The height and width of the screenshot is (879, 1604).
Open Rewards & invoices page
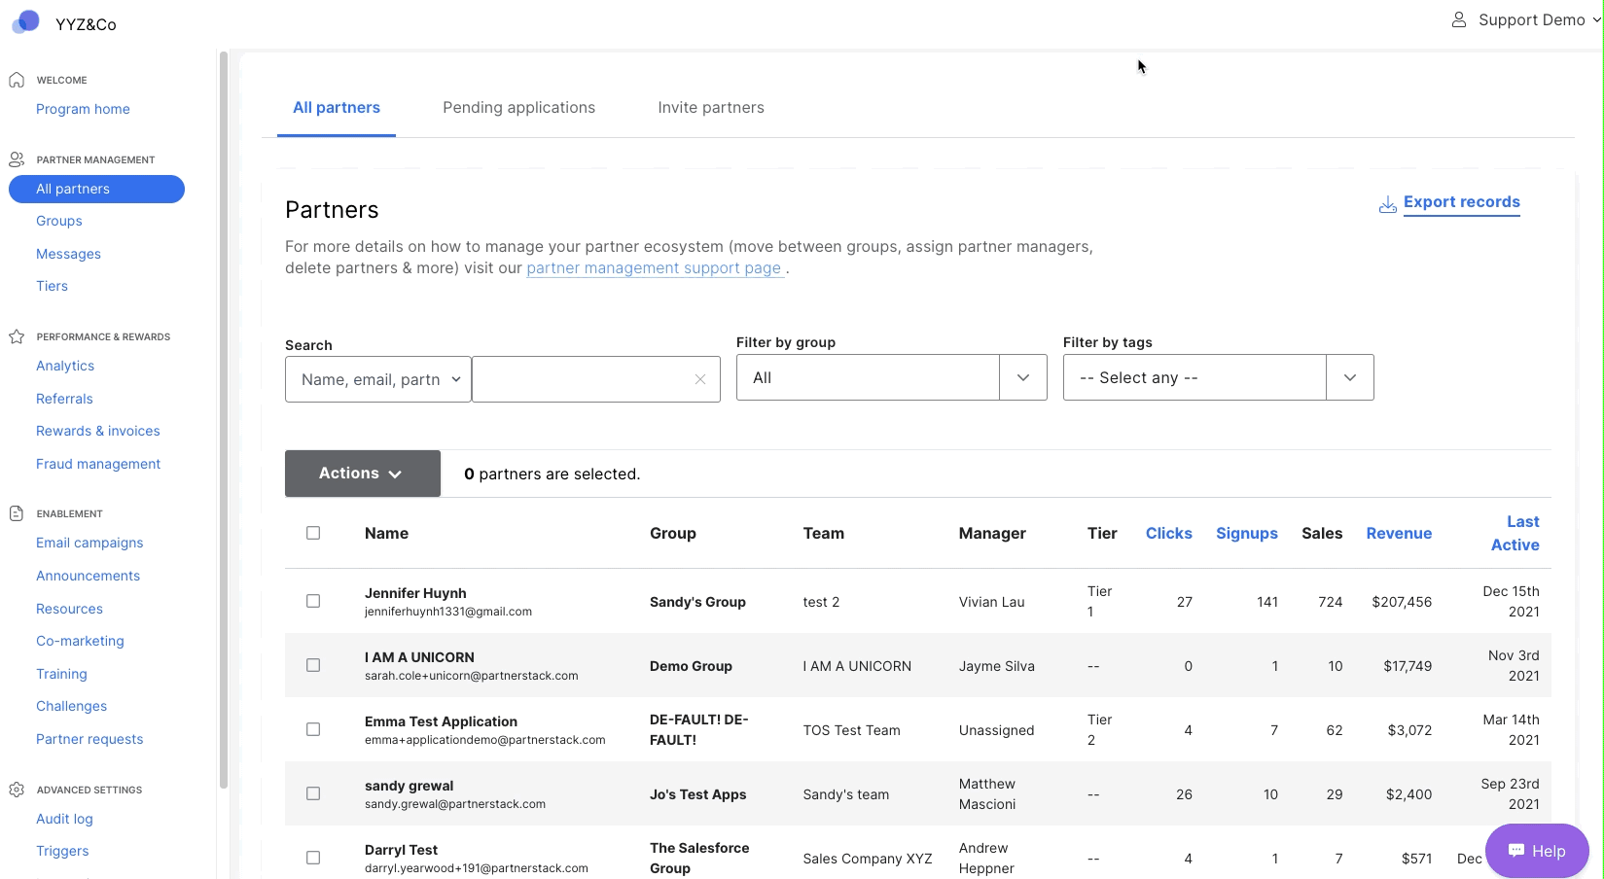click(x=98, y=431)
